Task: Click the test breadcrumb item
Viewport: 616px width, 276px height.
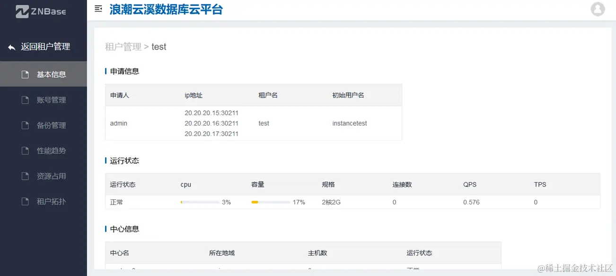Action: tap(159, 47)
